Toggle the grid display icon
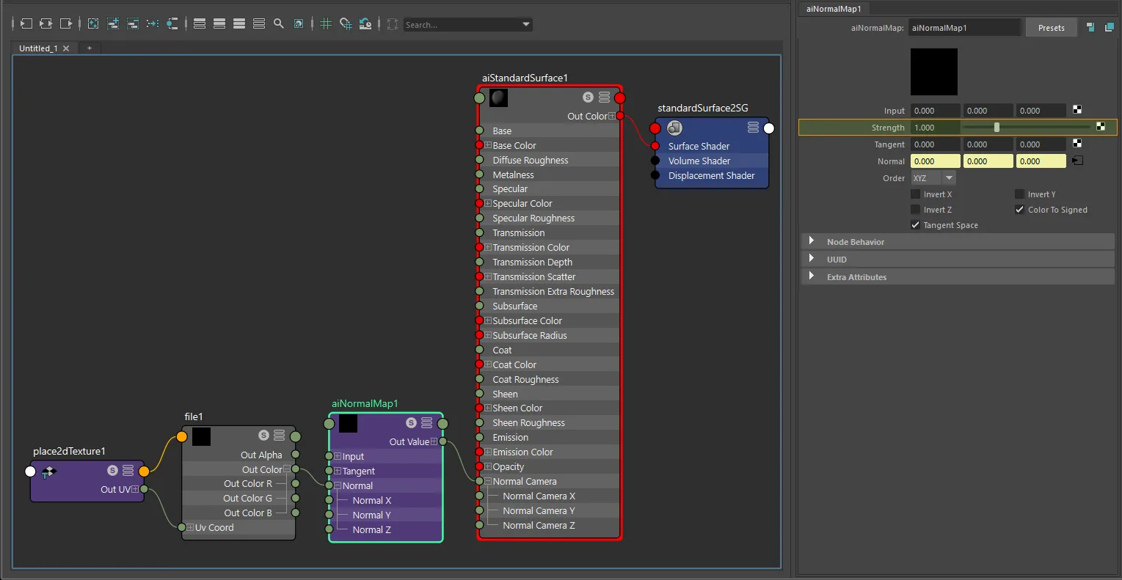 click(x=326, y=24)
